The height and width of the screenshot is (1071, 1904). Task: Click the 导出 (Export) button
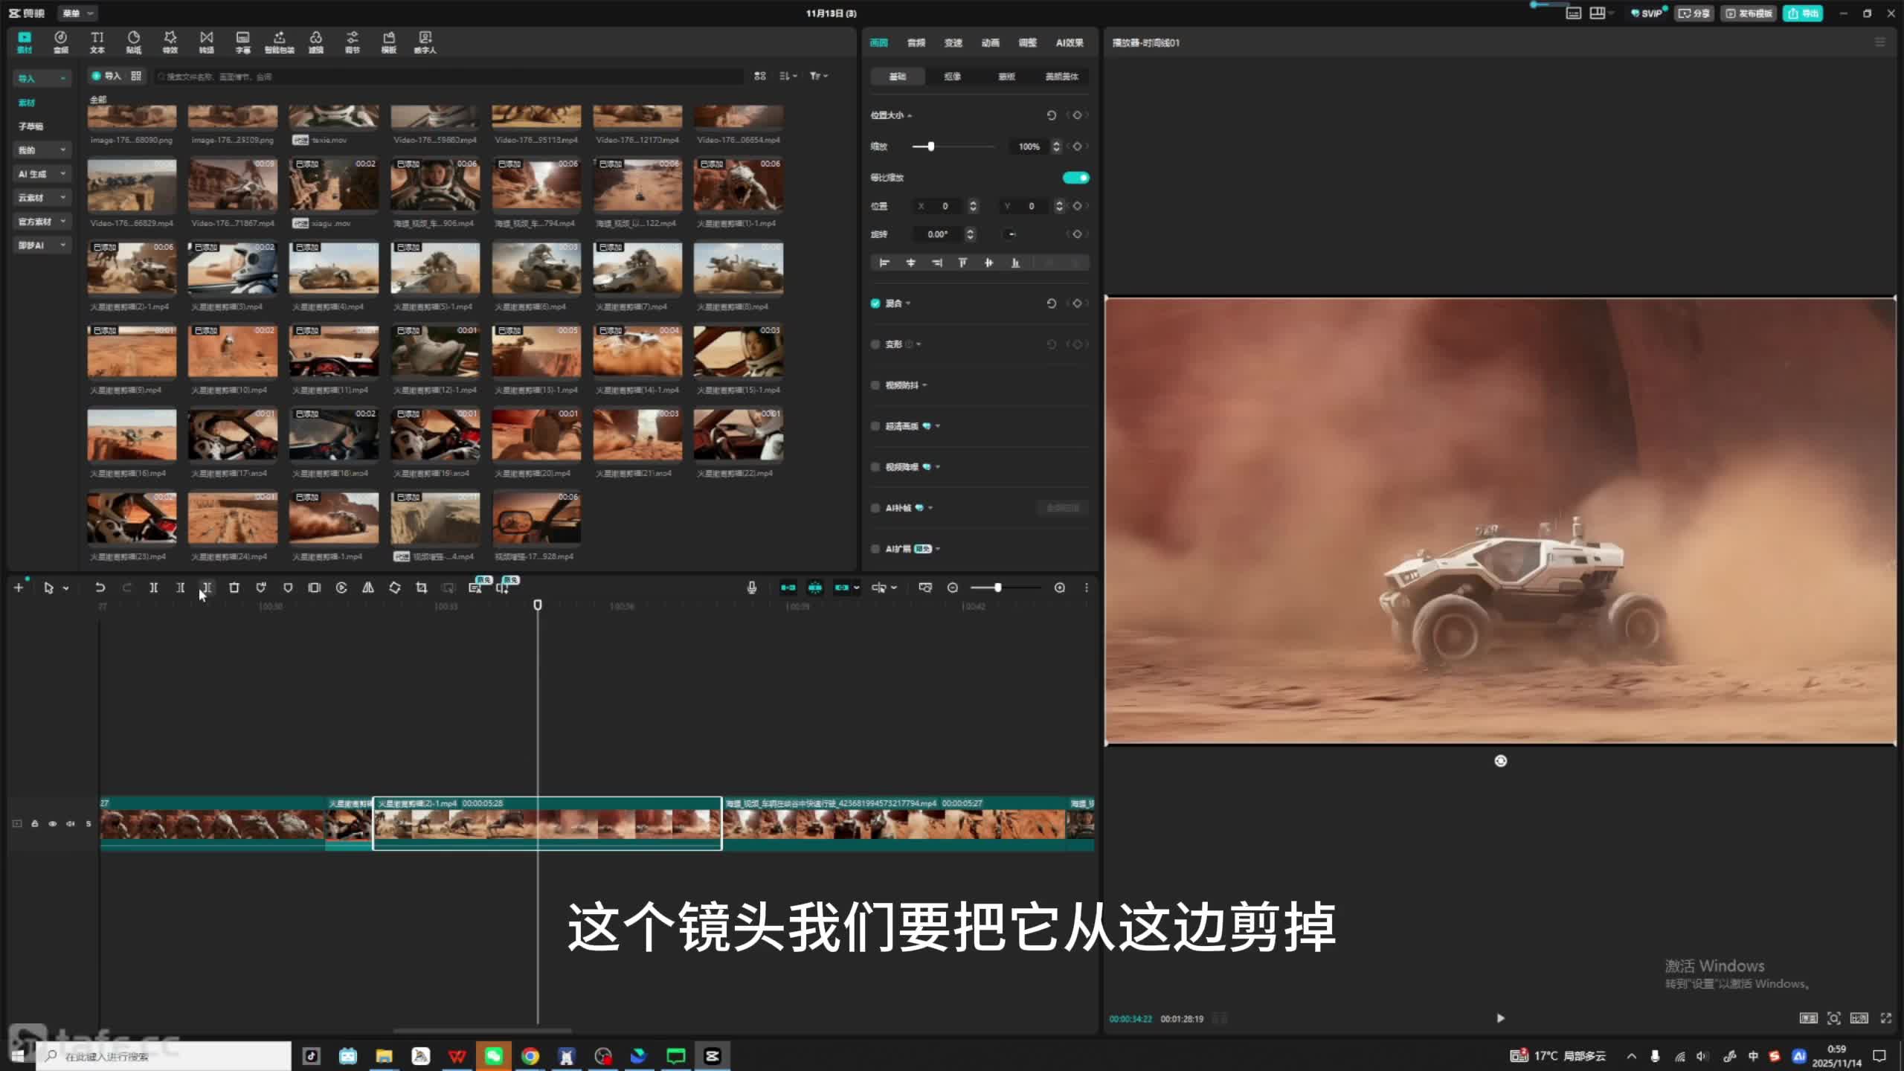click(1803, 13)
